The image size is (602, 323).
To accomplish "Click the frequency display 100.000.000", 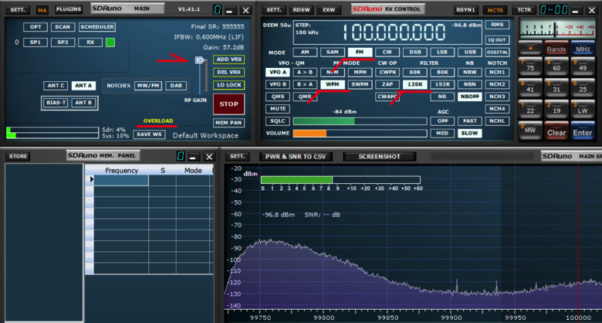I will (x=394, y=32).
